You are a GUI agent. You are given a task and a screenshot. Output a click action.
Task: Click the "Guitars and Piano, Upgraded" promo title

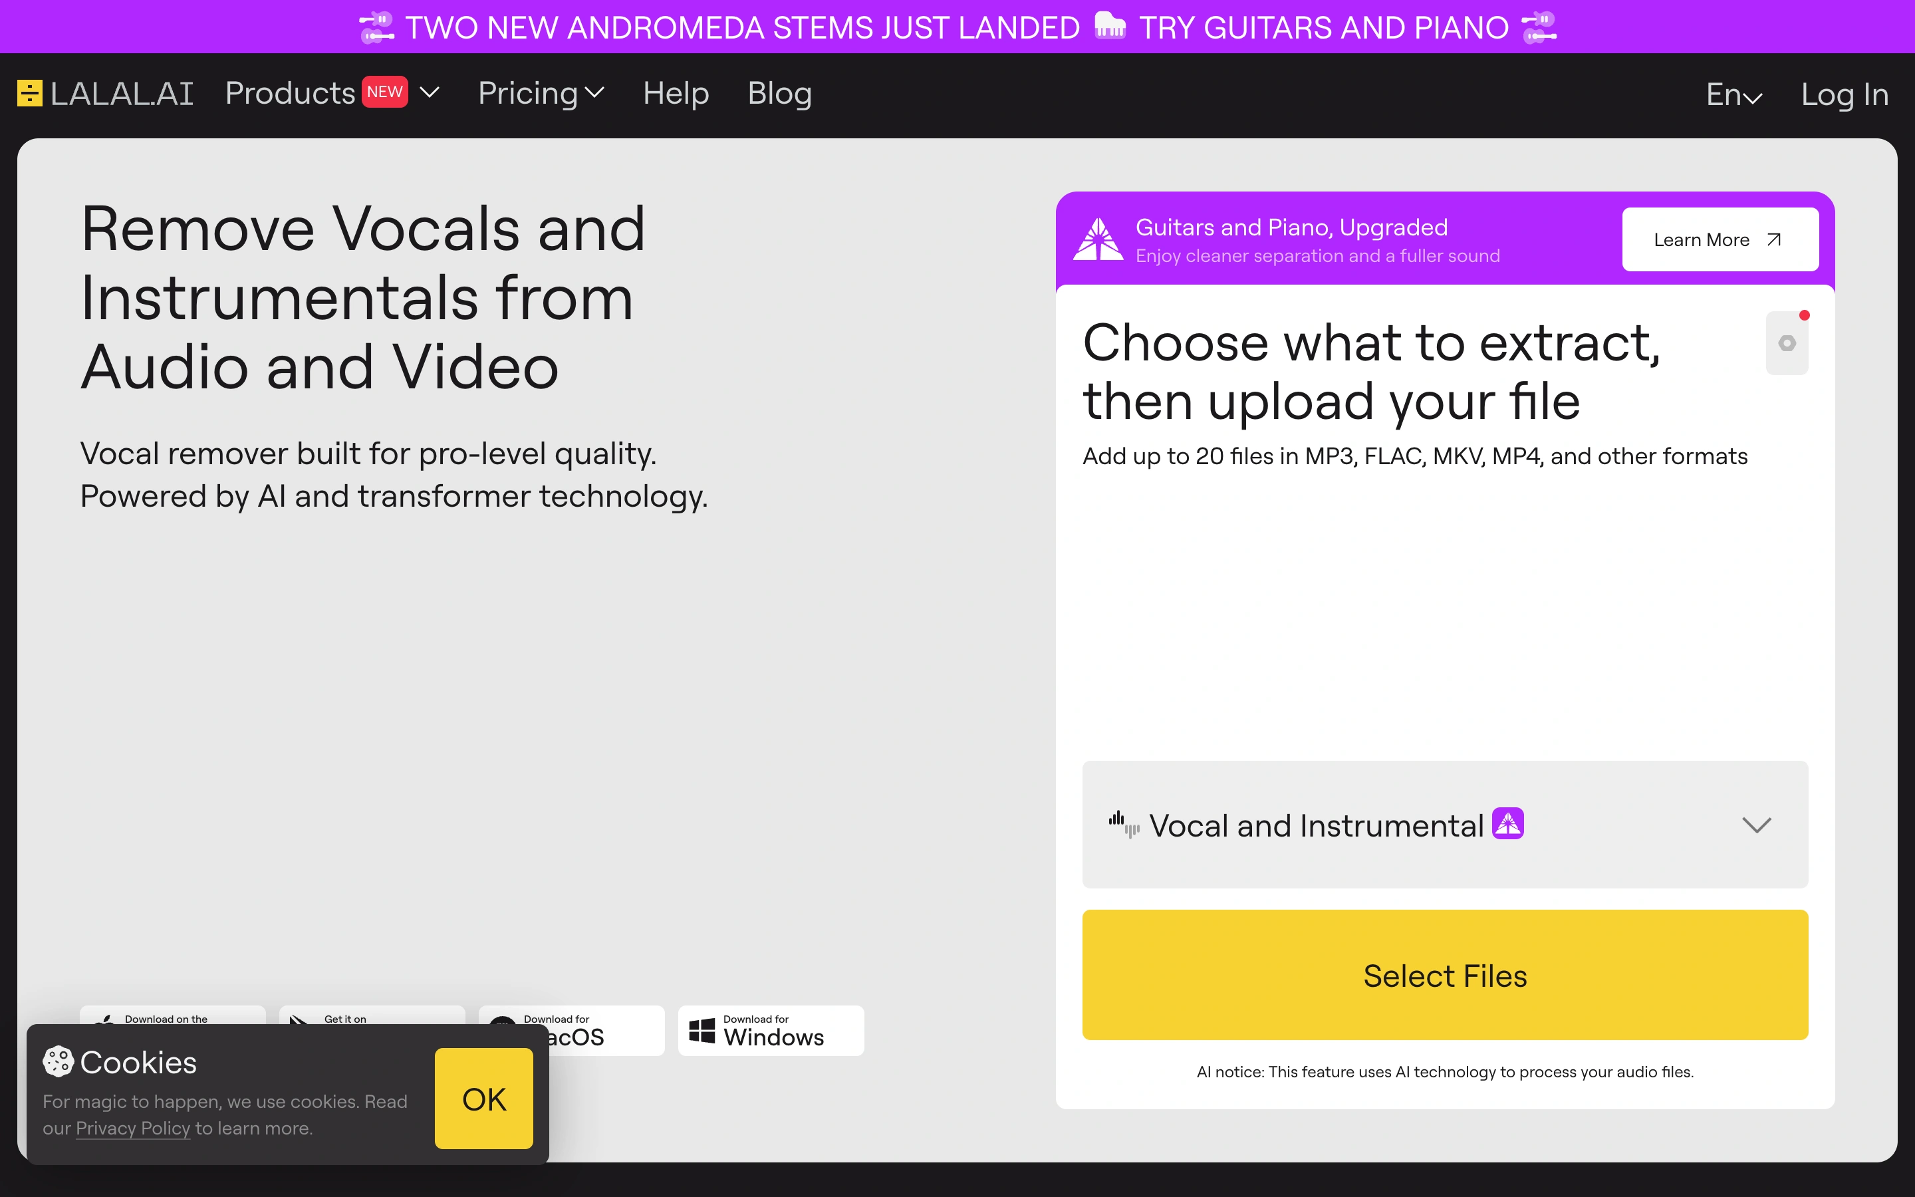tap(1291, 227)
